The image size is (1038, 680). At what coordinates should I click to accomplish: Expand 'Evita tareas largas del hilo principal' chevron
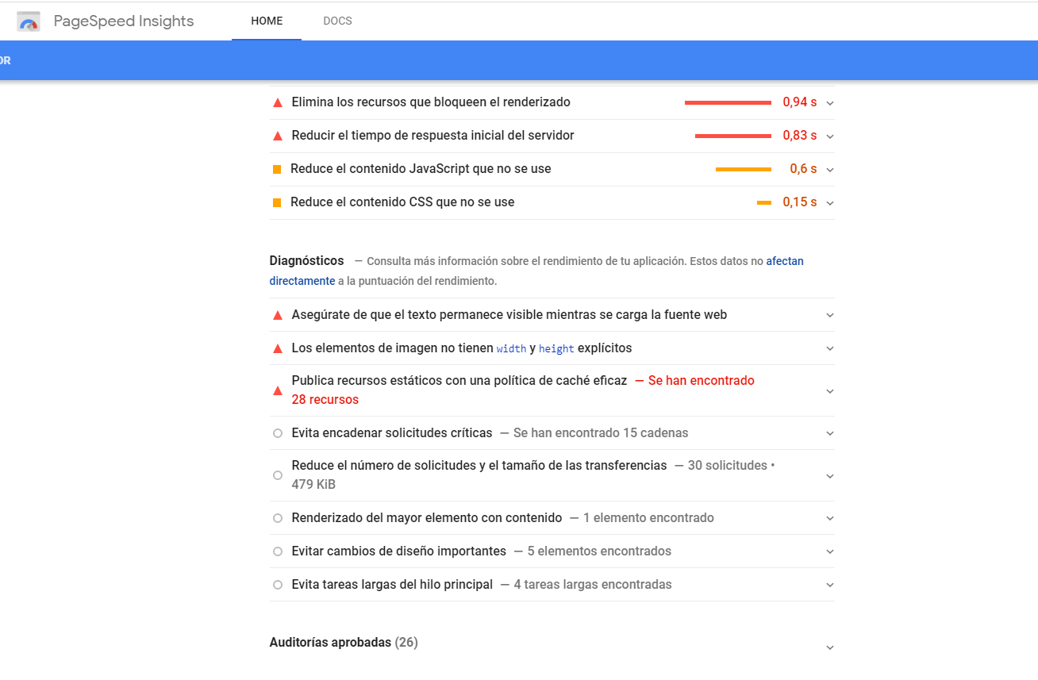[830, 585]
